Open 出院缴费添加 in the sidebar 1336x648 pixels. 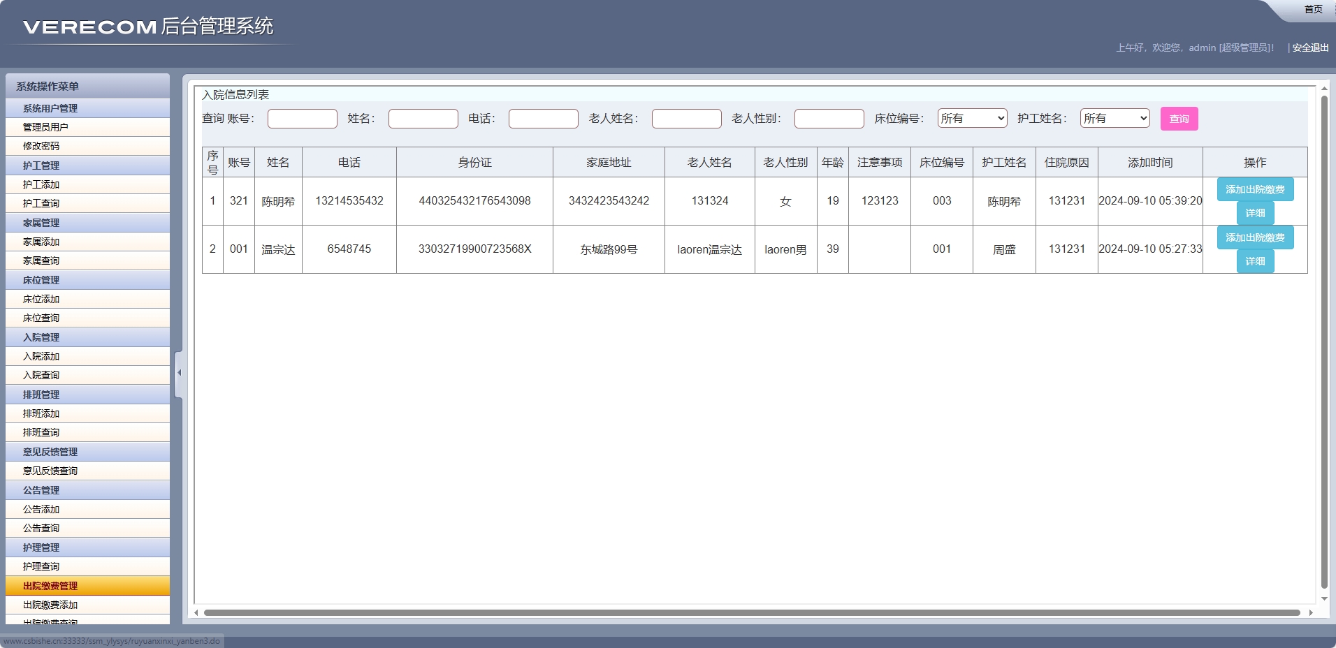pyautogui.click(x=87, y=605)
